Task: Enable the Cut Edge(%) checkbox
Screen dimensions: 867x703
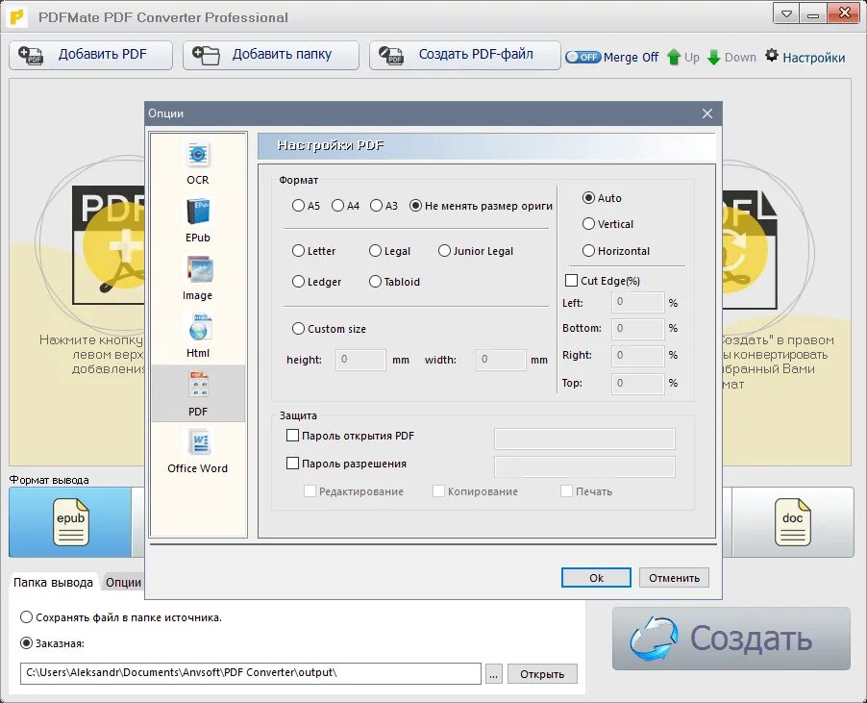Action: click(x=571, y=281)
